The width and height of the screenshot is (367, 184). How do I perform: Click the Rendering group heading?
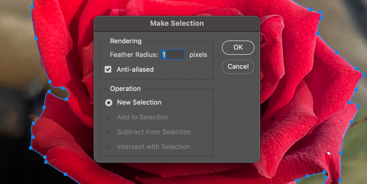(126, 41)
